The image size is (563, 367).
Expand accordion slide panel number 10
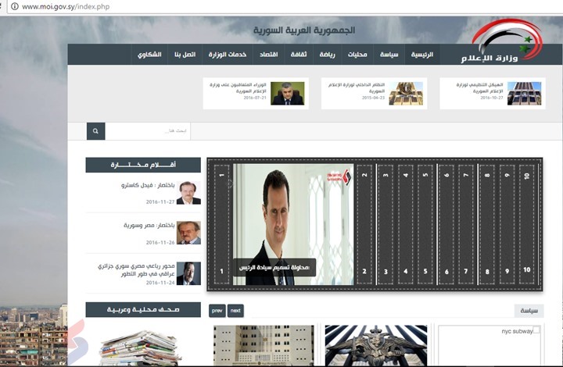526,225
